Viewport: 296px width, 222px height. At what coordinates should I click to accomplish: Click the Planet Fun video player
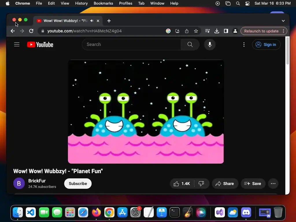coord(146,112)
